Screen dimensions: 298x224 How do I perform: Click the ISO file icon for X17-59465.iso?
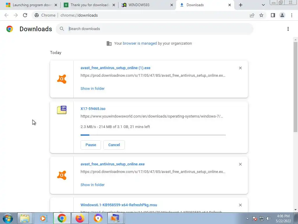coord(62,110)
